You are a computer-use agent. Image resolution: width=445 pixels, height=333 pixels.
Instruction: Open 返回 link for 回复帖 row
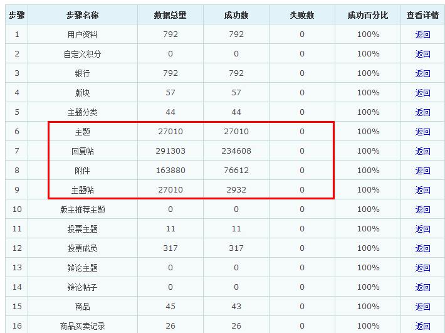pyautogui.click(x=422, y=151)
